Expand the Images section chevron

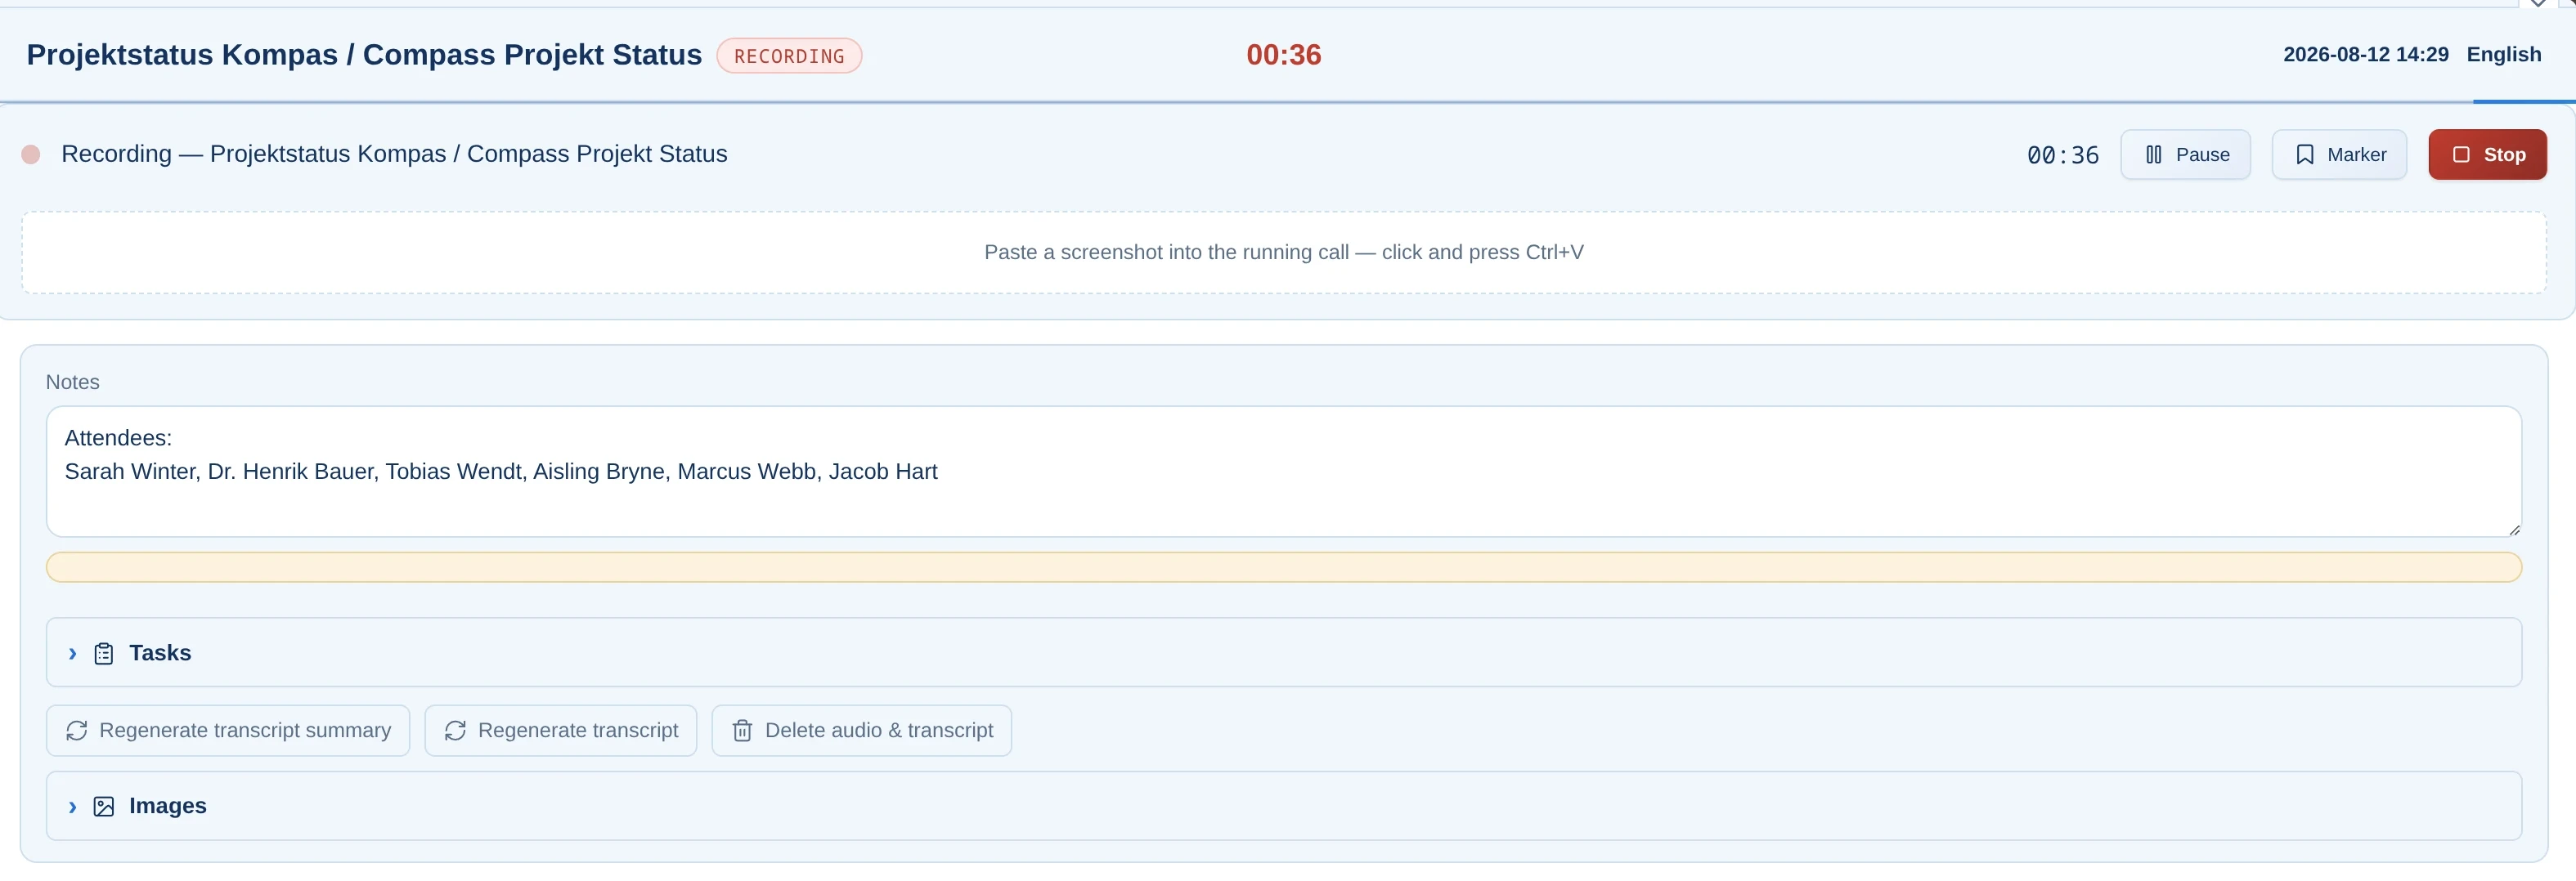(73, 806)
